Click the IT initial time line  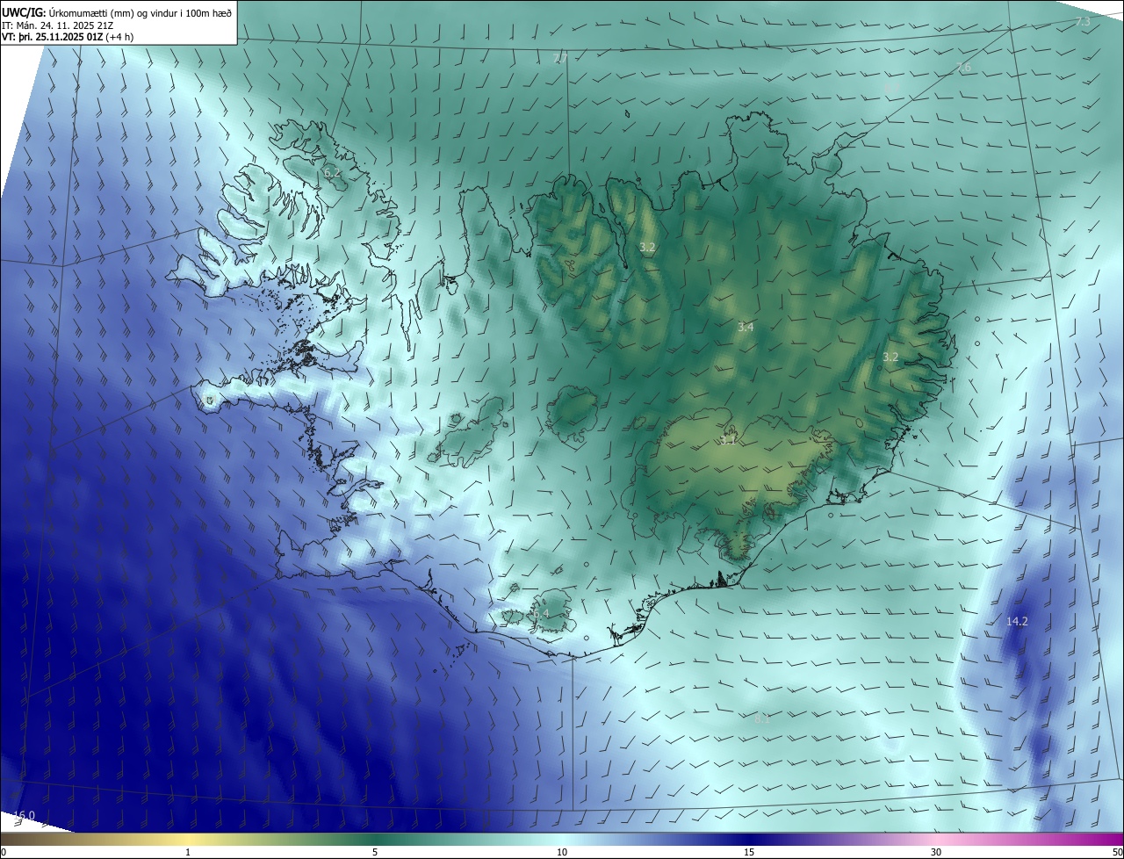64,25
